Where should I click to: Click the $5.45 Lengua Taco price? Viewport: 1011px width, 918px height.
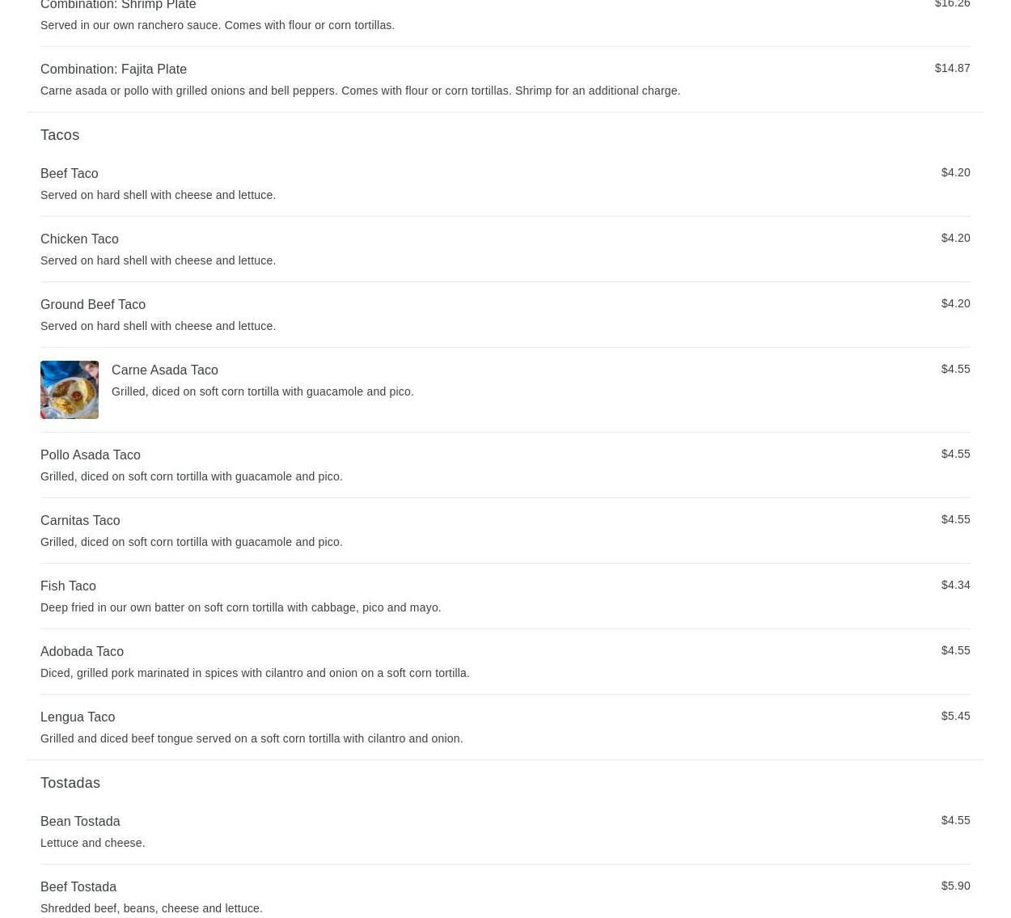pos(955,716)
